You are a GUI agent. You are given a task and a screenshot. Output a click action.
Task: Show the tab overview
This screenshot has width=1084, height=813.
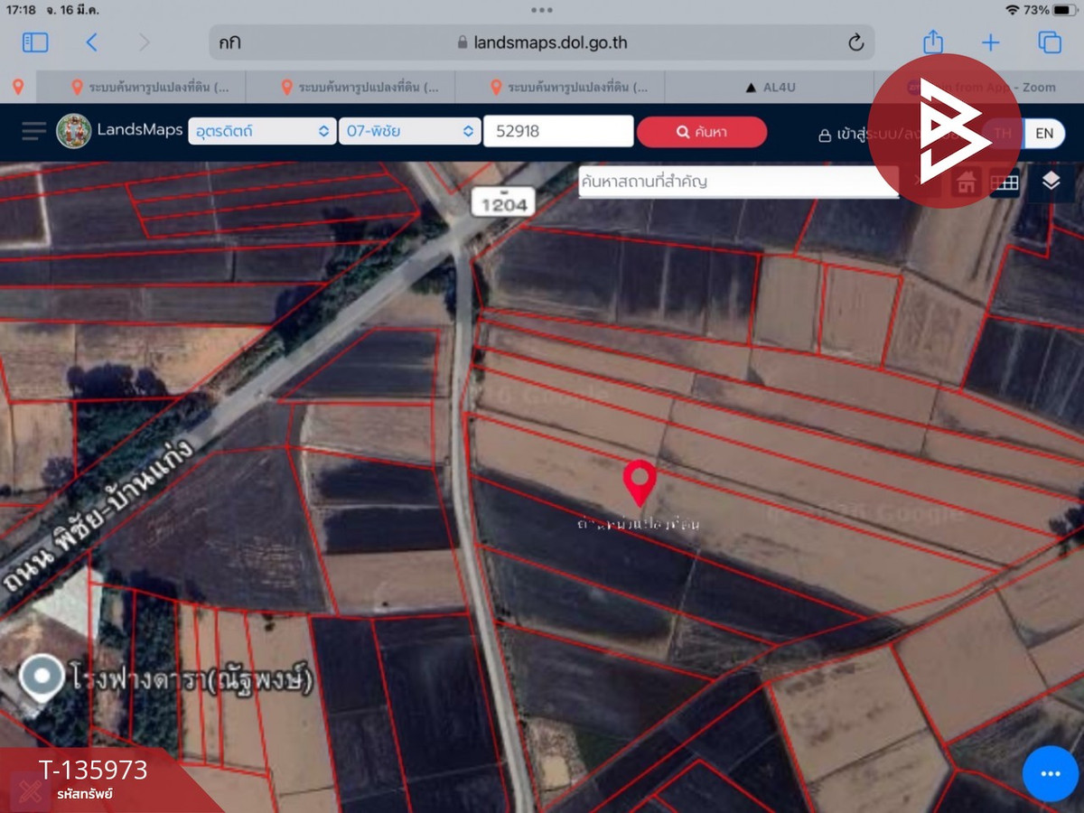coord(1049,42)
